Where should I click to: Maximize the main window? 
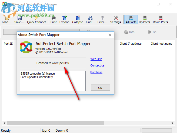point(158,4)
